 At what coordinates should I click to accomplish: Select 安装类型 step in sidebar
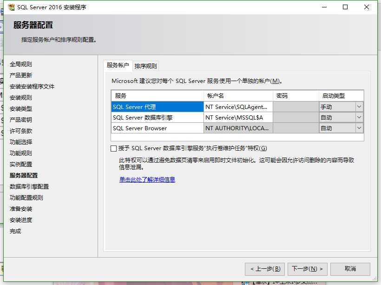click(21, 109)
